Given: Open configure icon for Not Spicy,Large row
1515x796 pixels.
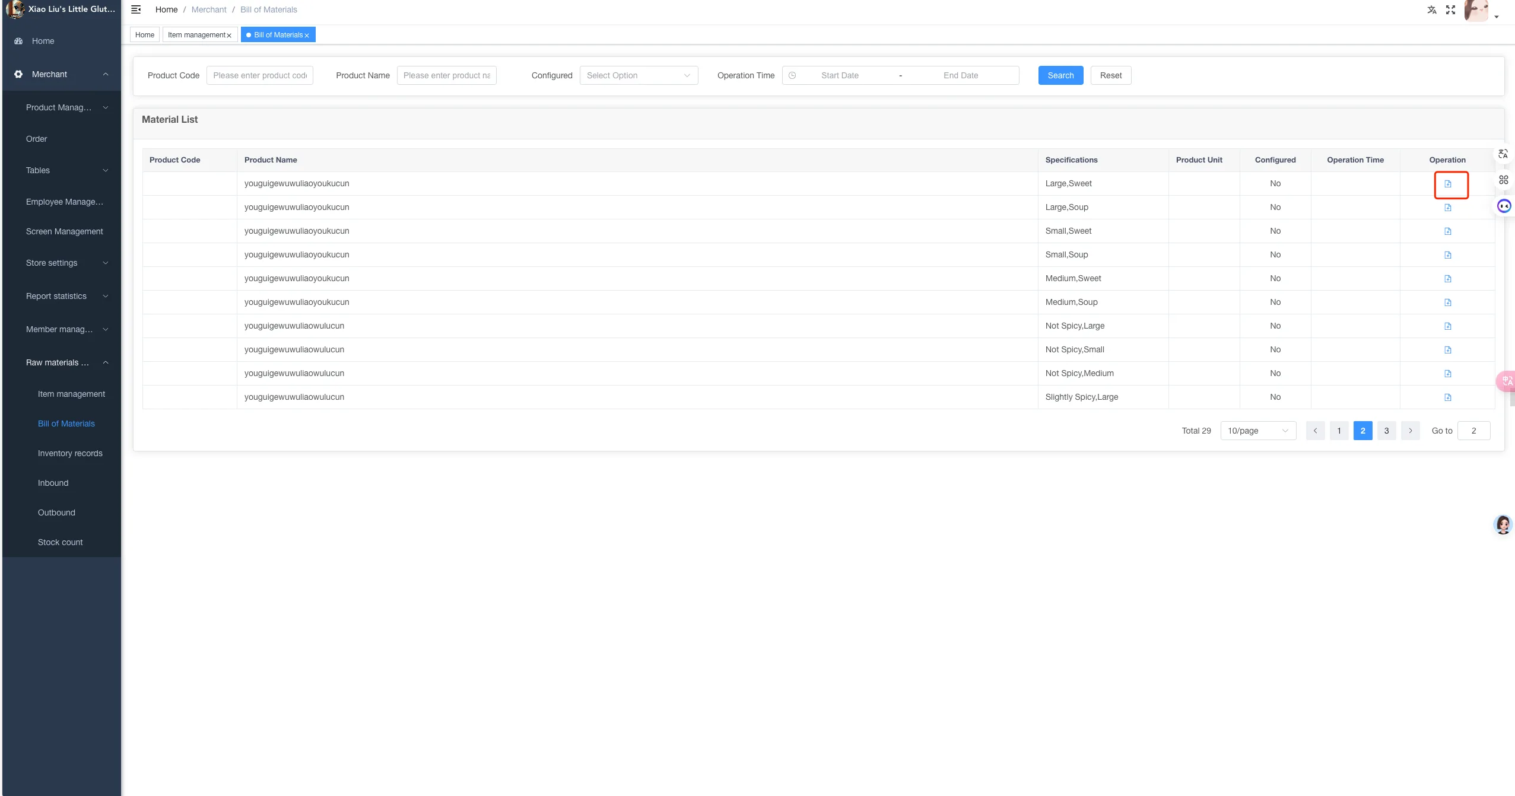Looking at the screenshot, I should click(1447, 326).
